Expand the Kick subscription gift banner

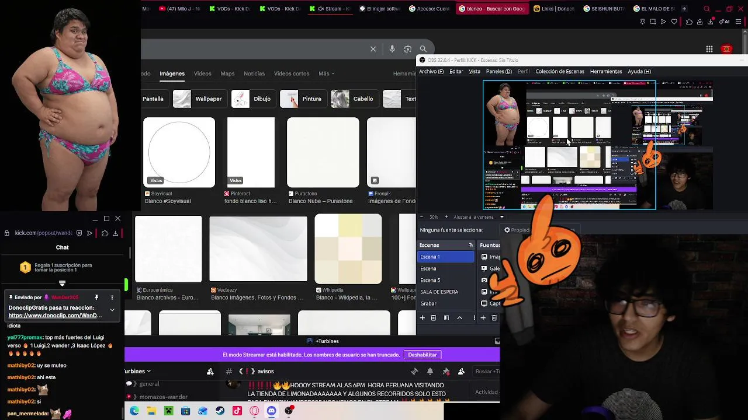coord(62,283)
